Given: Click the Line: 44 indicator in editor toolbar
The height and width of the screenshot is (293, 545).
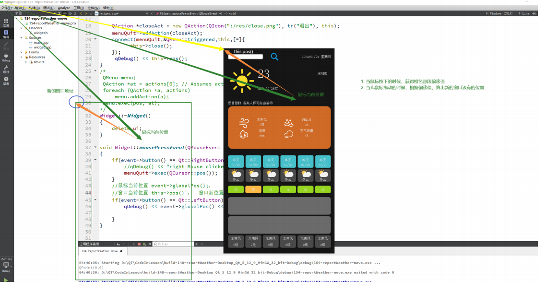Looking at the screenshot, I should pos(529,13).
